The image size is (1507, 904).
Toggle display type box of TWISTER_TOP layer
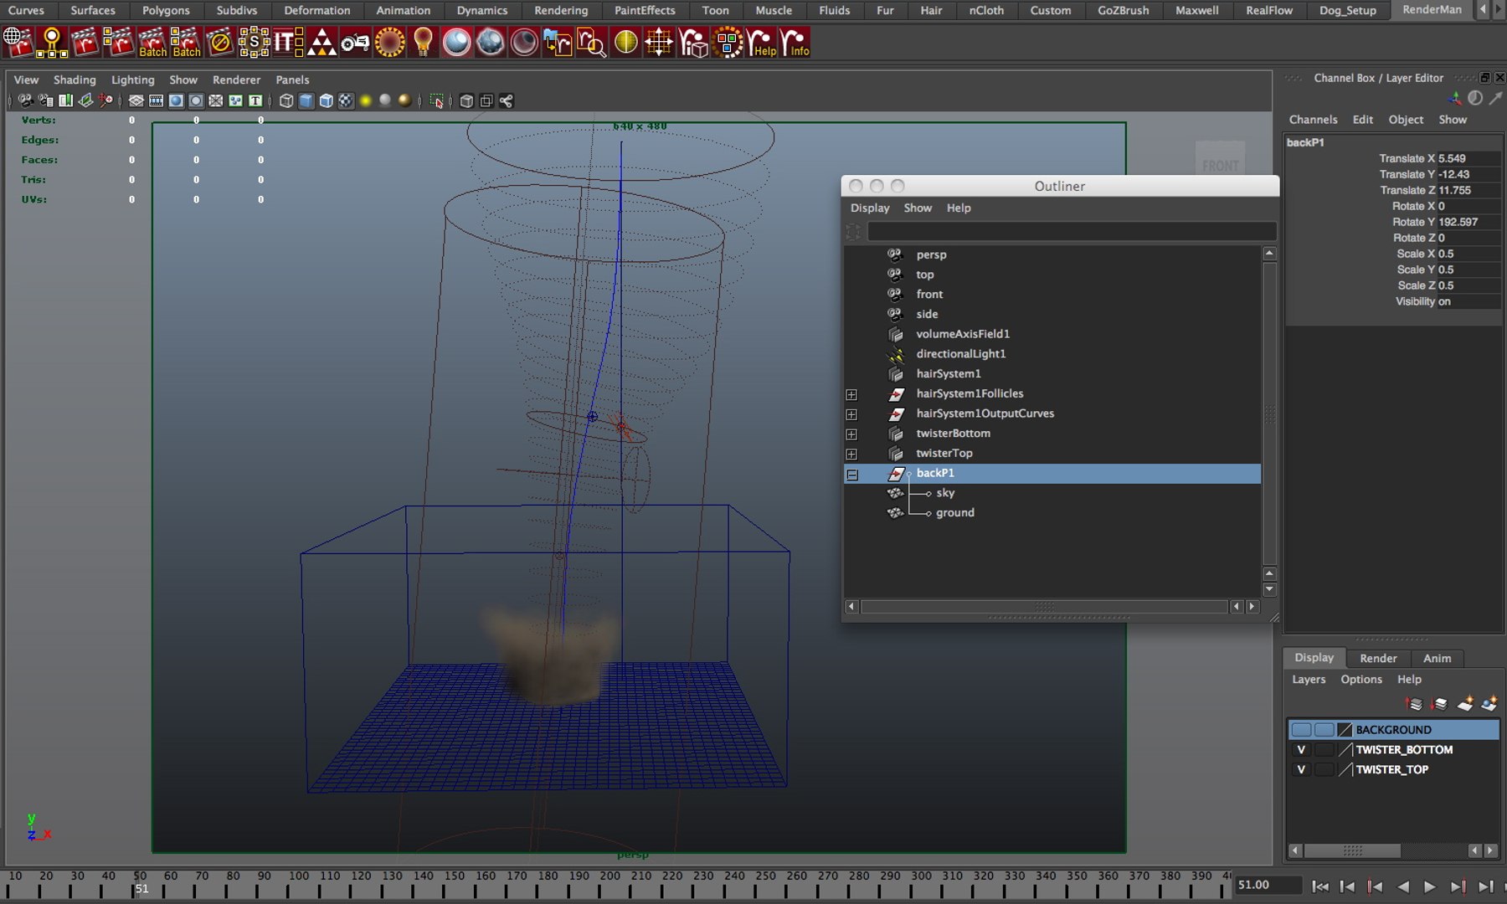point(1324,770)
